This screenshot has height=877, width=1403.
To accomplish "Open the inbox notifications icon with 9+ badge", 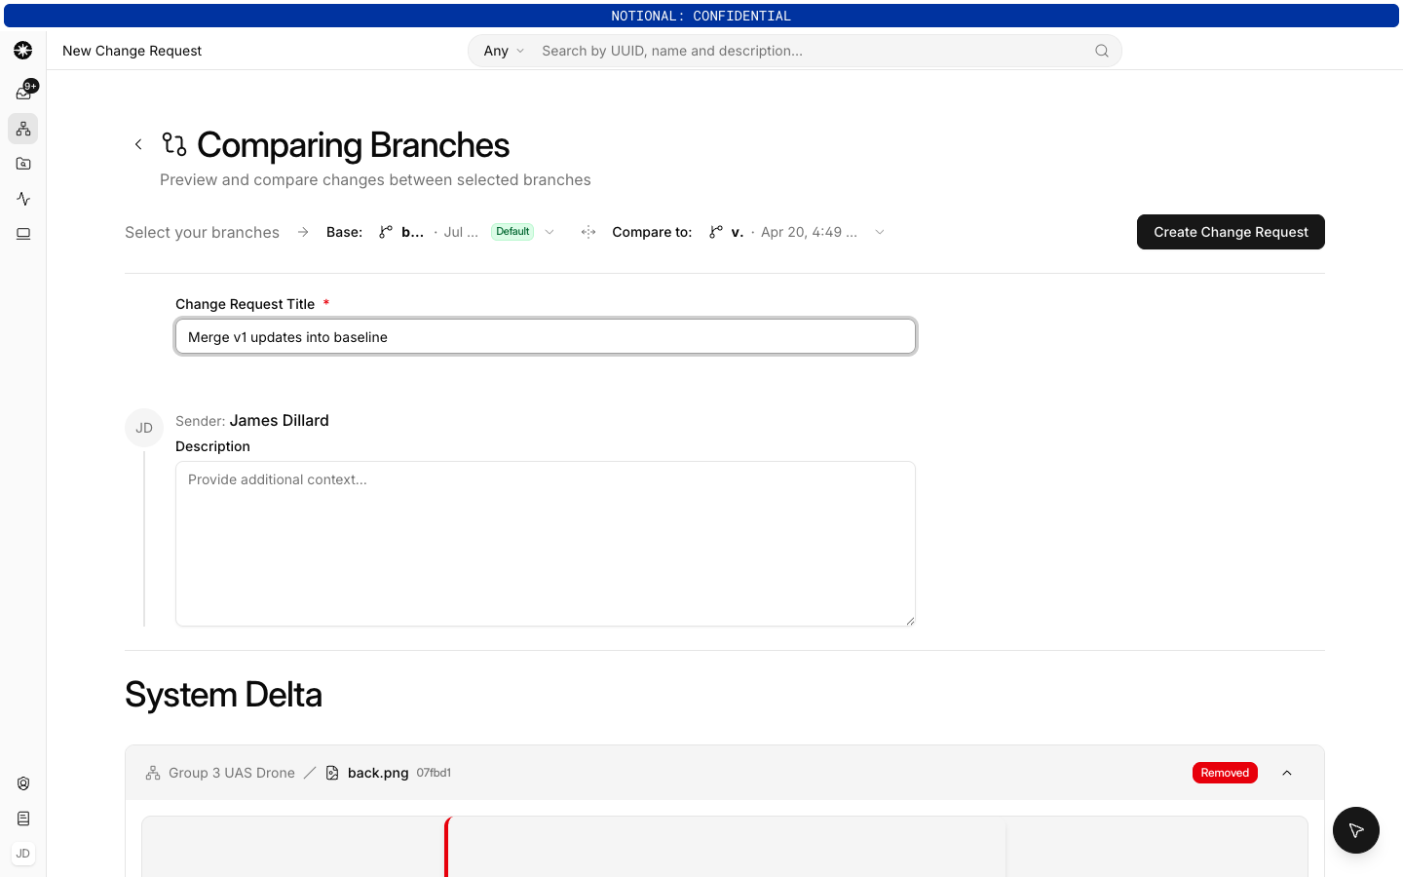I will pyautogui.click(x=23, y=92).
